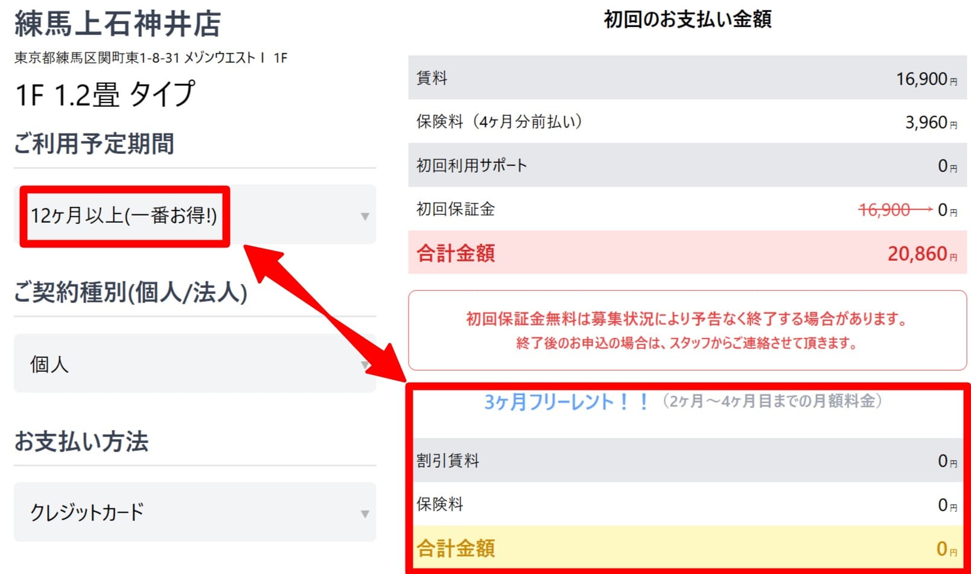Click the struck-through 16,900 deposit amount
971x574 pixels.
pyautogui.click(x=884, y=209)
